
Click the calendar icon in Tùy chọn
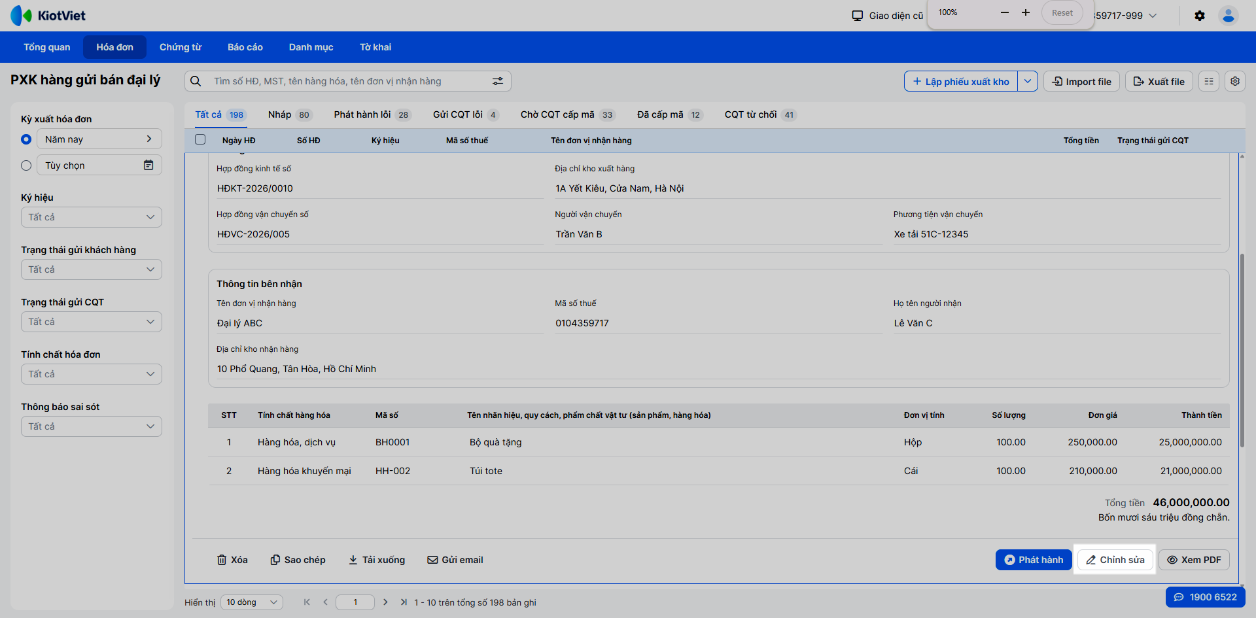click(x=148, y=165)
